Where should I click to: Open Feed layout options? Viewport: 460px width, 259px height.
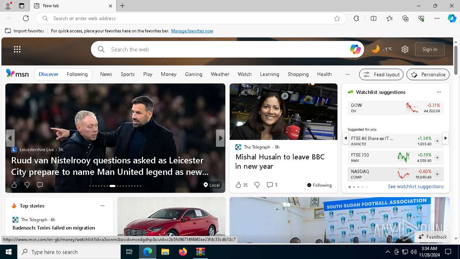tap(381, 74)
